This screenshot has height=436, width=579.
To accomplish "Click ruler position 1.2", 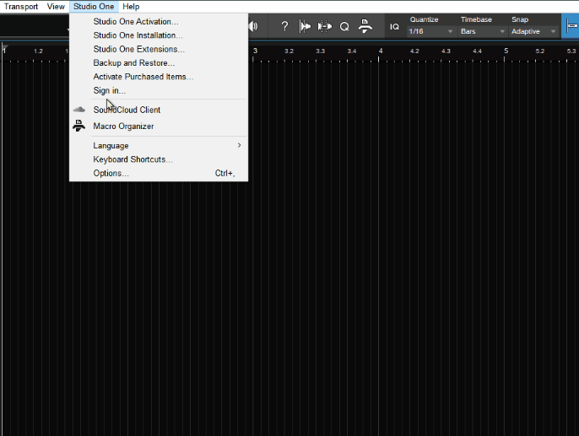I will point(39,51).
